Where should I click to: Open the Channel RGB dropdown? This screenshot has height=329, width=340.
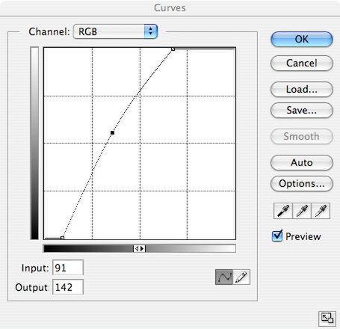tap(115, 31)
